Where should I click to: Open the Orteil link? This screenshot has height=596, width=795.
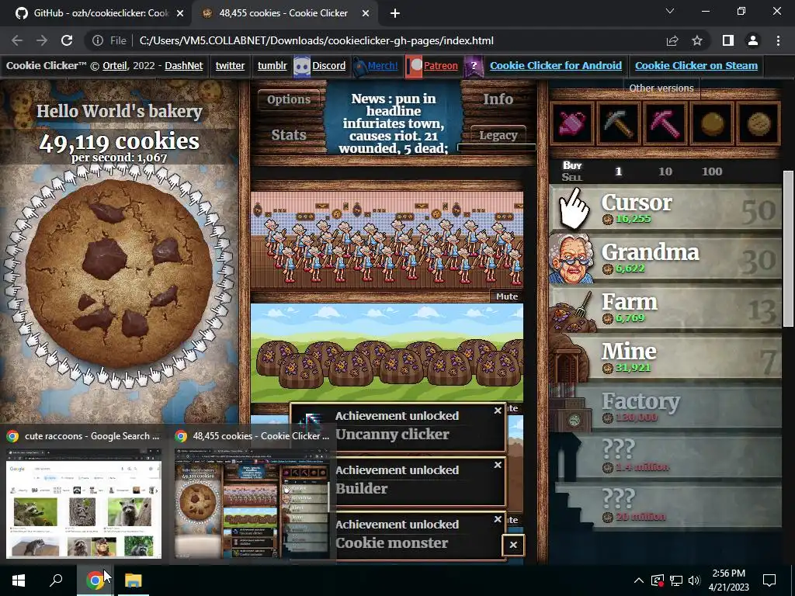click(115, 65)
